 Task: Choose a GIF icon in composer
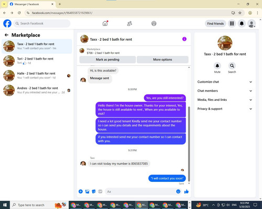pyautogui.click(x=100, y=192)
